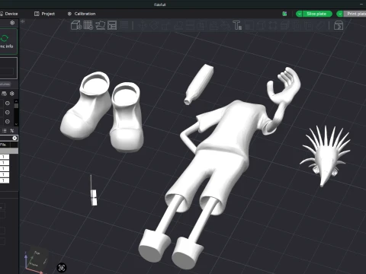Open printer settings gear in sidebar
This screenshot has width=366, height=274.
tap(12, 23)
